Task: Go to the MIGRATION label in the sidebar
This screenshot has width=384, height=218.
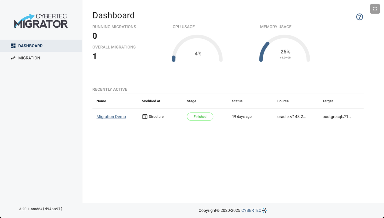Action: click(x=29, y=58)
